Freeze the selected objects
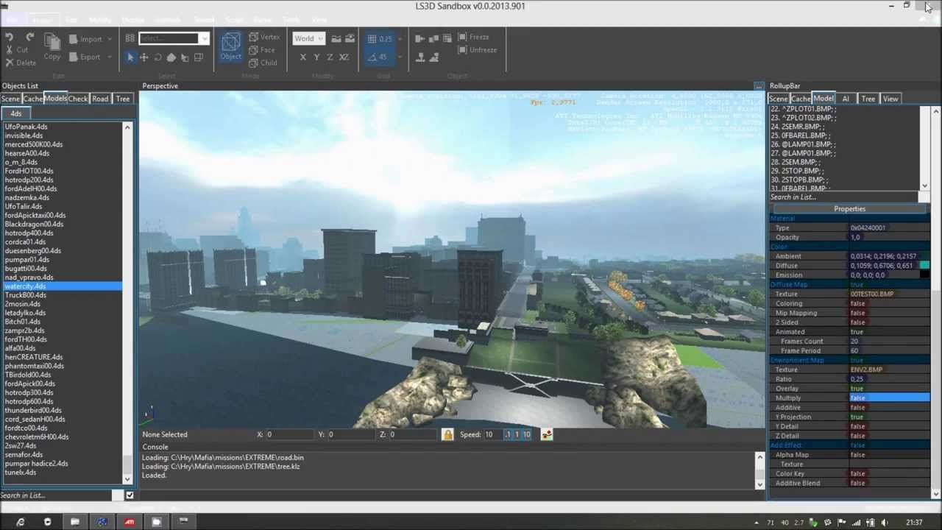This screenshot has width=942, height=530. click(473, 37)
